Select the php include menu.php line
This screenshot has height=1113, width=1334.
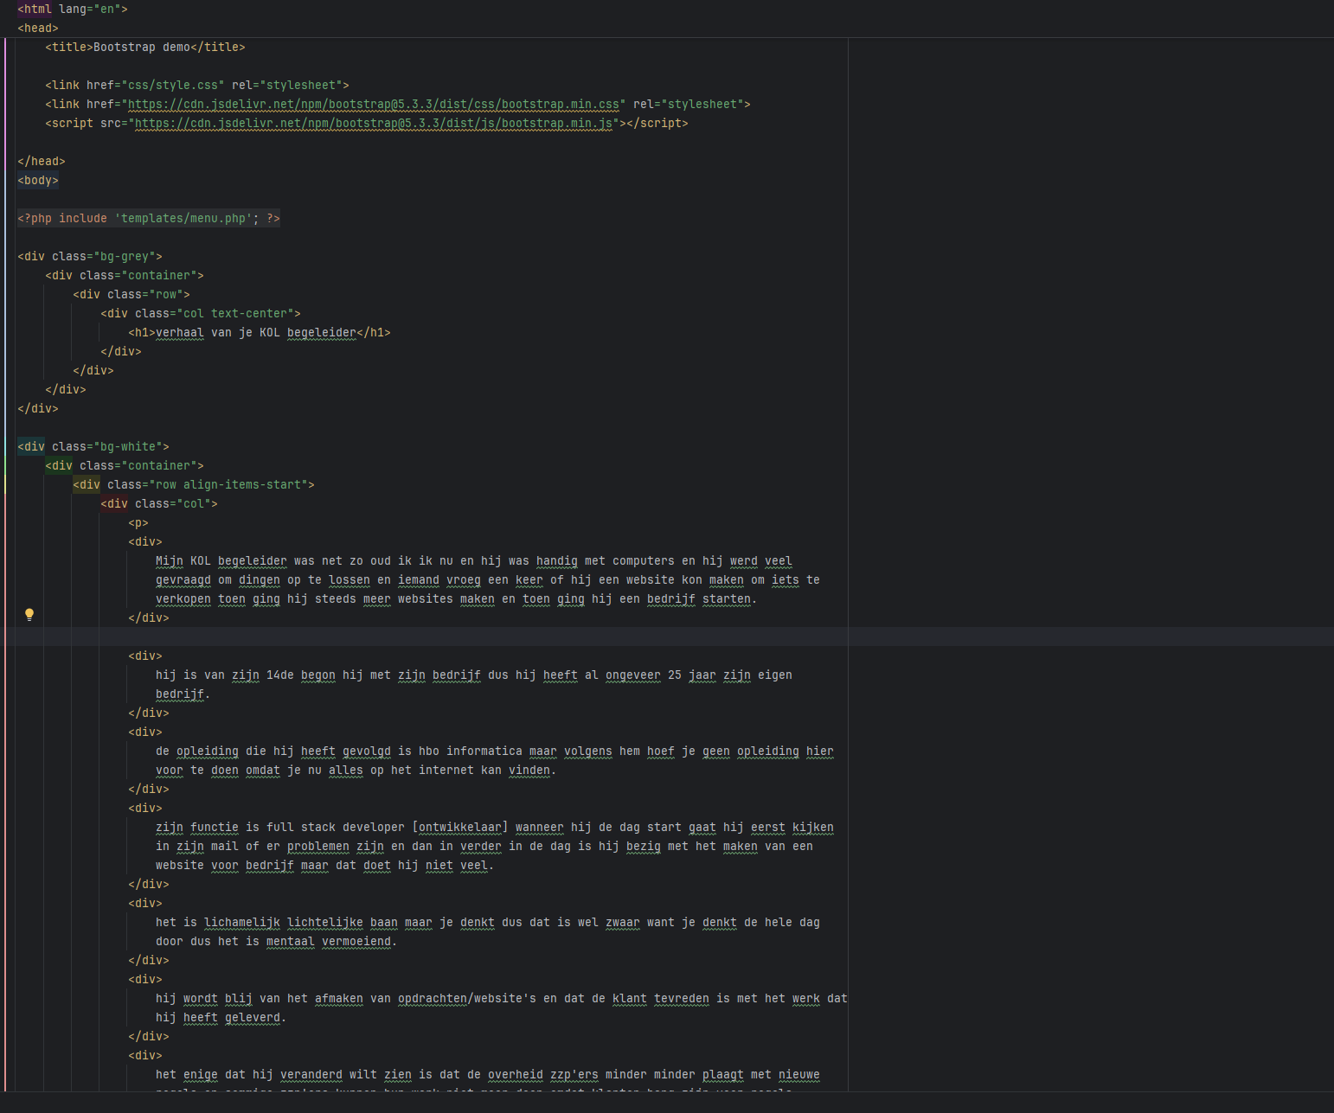pyautogui.click(x=148, y=219)
